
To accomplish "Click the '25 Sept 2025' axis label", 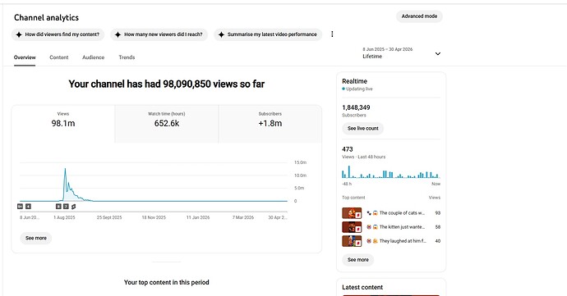I will pos(109,217).
